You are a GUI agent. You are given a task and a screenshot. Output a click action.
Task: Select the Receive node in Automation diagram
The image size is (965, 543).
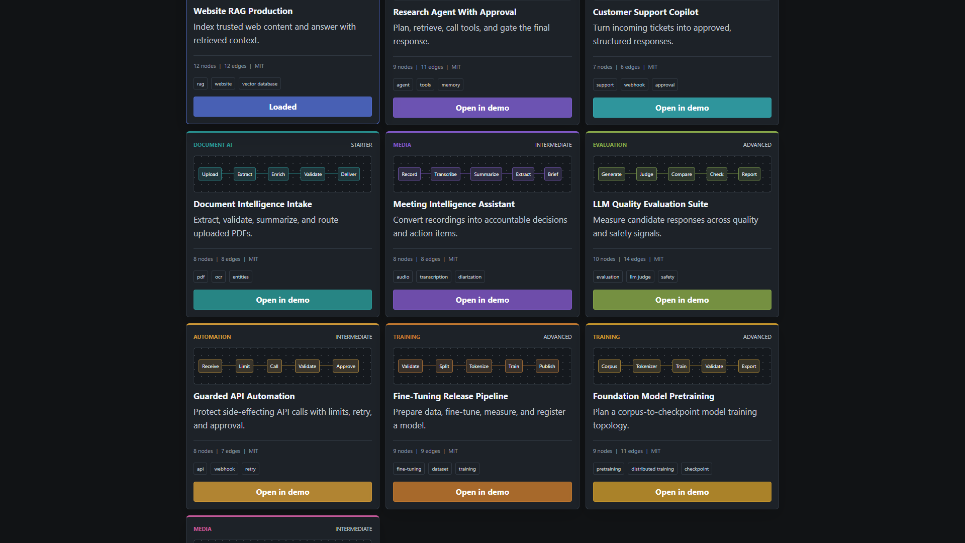pos(210,366)
